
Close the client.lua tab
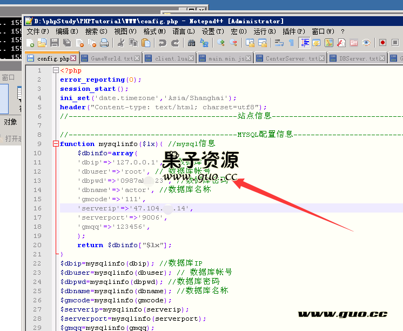tap(191, 58)
